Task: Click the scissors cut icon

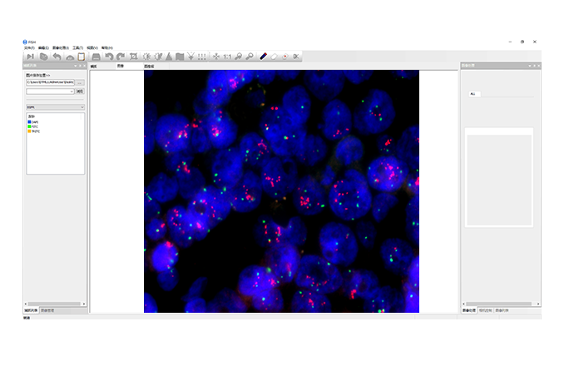Action: tap(296, 57)
